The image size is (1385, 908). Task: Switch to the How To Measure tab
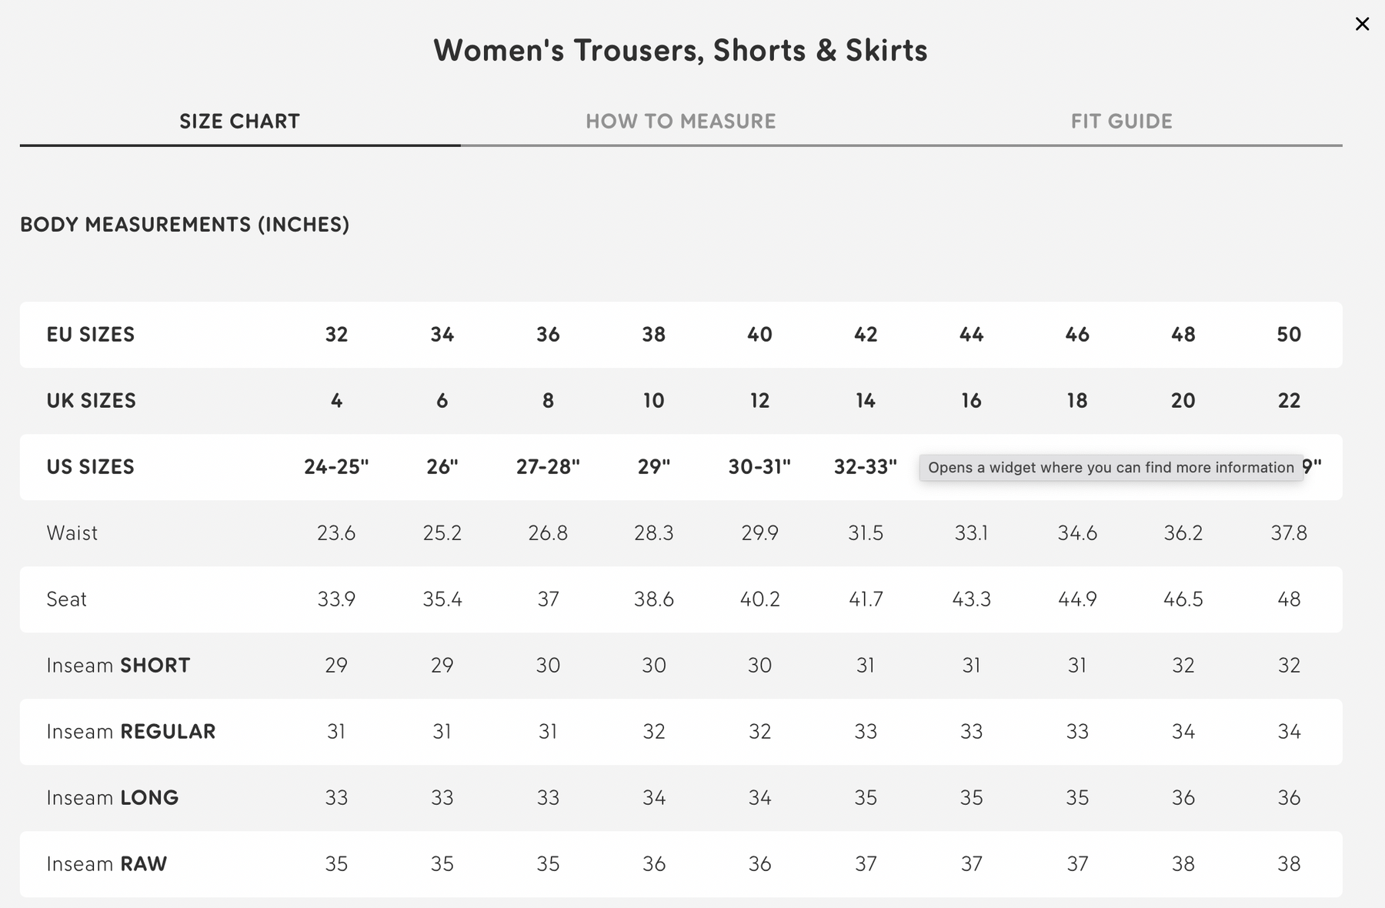click(x=680, y=122)
